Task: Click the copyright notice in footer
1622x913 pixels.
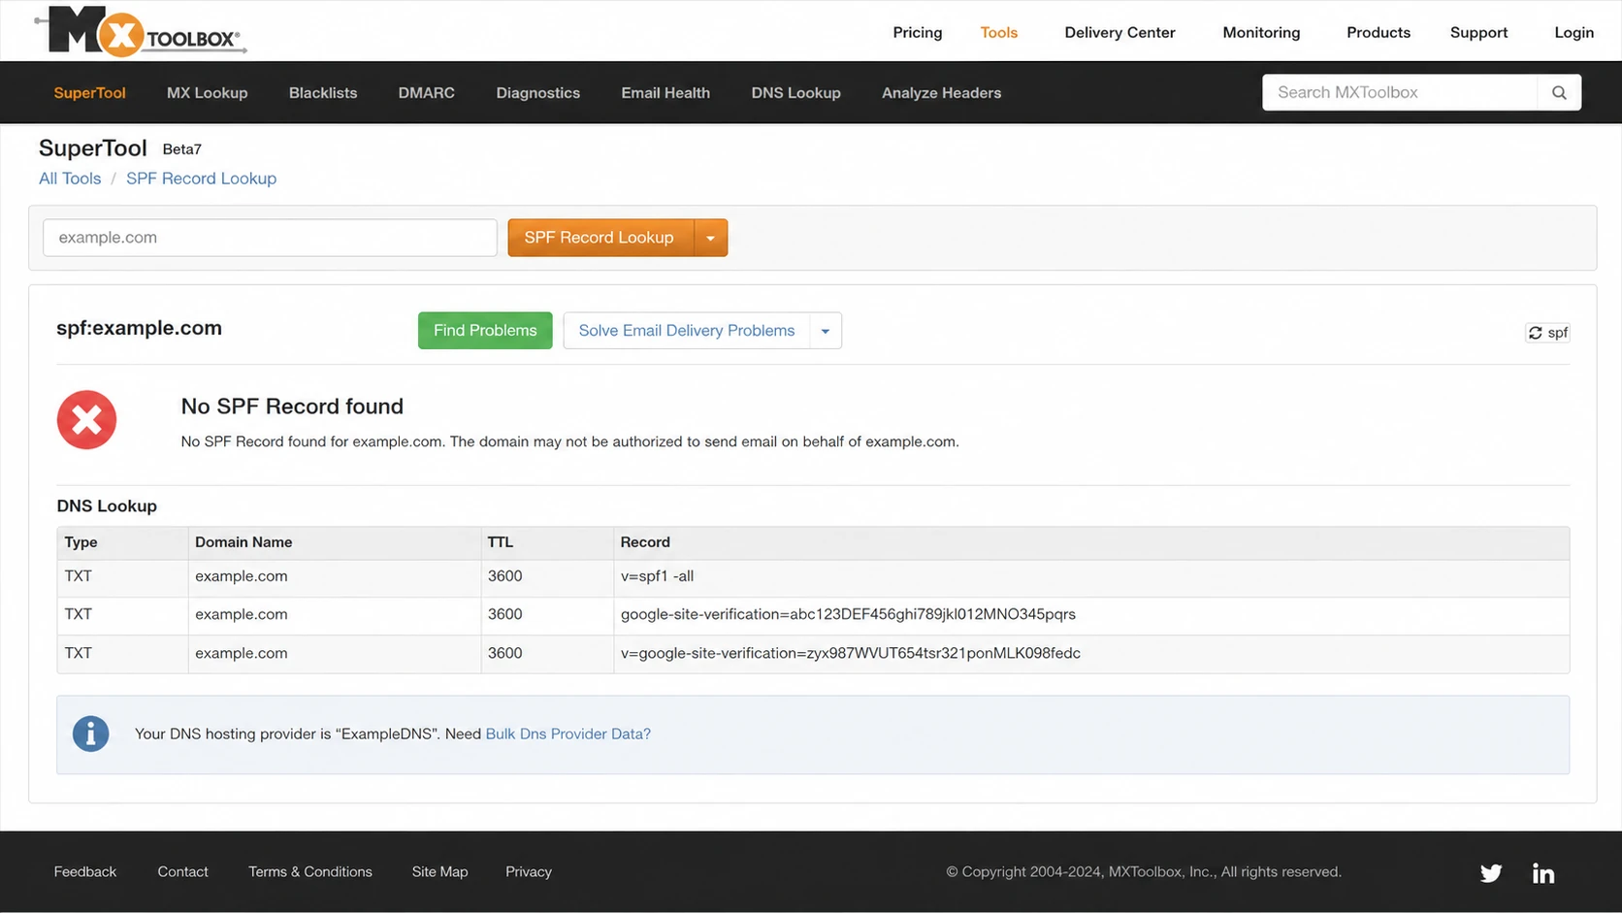Action: pyautogui.click(x=1144, y=872)
